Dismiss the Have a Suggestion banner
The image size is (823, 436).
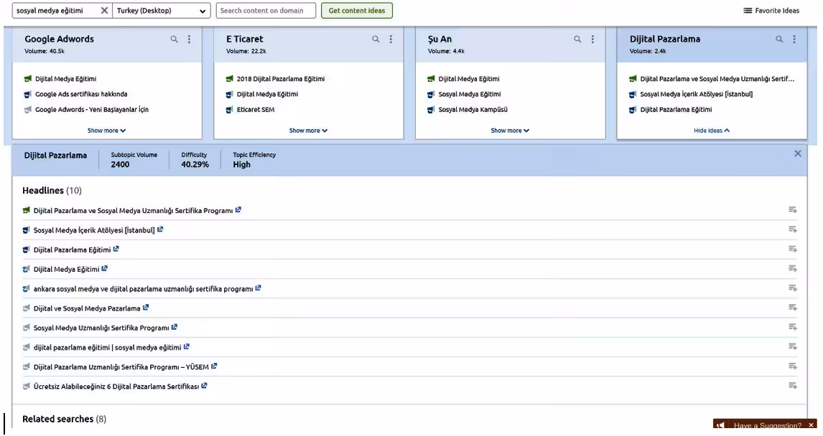[x=812, y=426]
